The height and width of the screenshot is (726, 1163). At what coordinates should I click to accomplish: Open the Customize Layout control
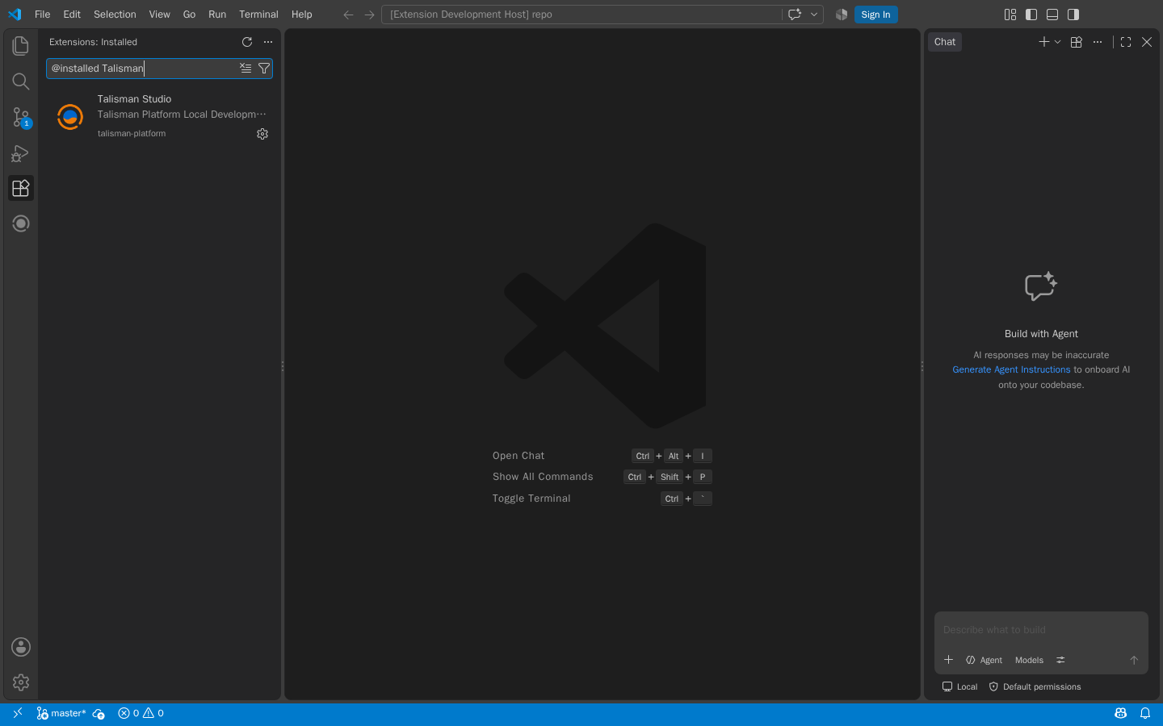pyautogui.click(x=1010, y=15)
